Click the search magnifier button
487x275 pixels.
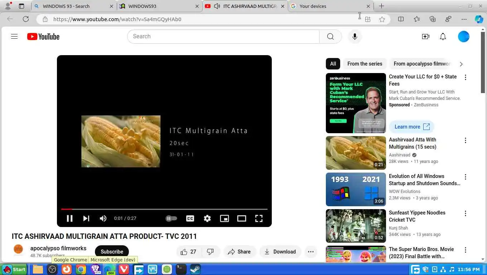coord(330,37)
